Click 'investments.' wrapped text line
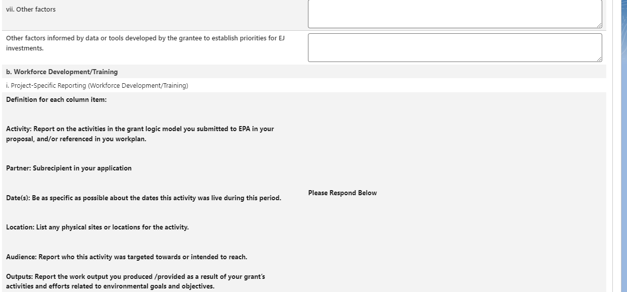This screenshot has width=627, height=292. [x=25, y=48]
